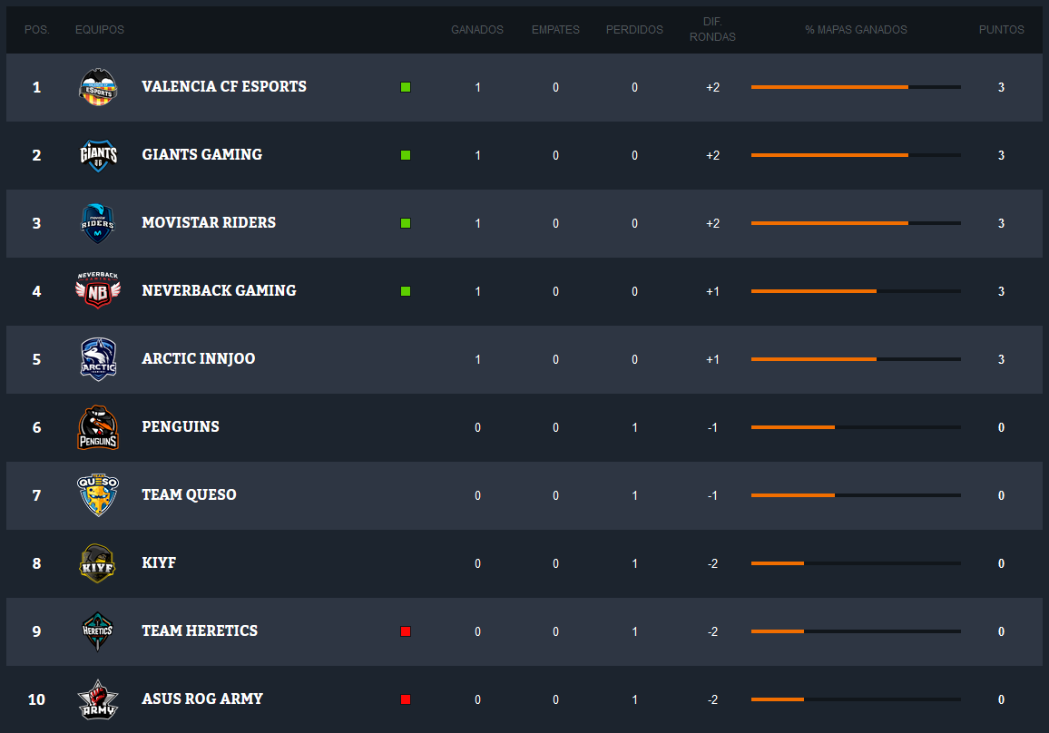The width and height of the screenshot is (1049, 733).
Task: Click maps-won progress bar for Team Queso
Action: (857, 495)
